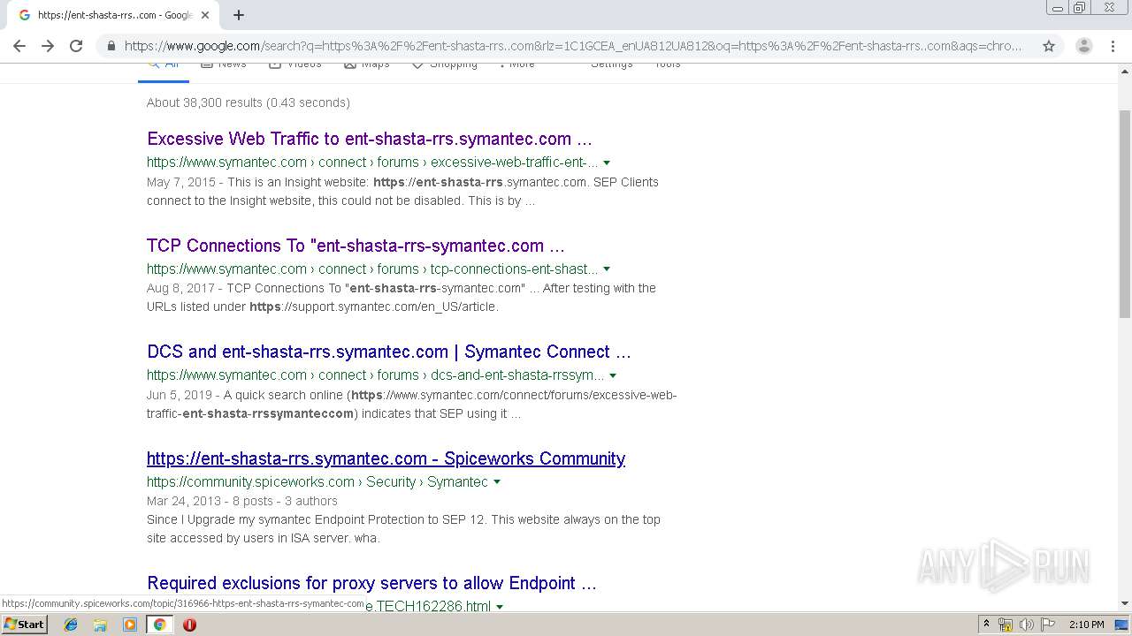The width and height of the screenshot is (1132, 636).
Task: Select the Chrome taskbar button
Action: pyautogui.click(x=159, y=625)
